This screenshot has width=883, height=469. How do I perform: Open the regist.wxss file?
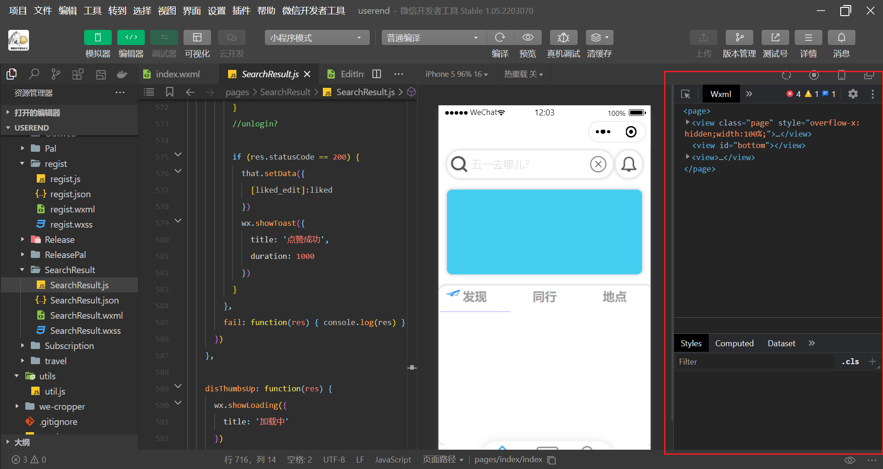pyautogui.click(x=71, y=224)
